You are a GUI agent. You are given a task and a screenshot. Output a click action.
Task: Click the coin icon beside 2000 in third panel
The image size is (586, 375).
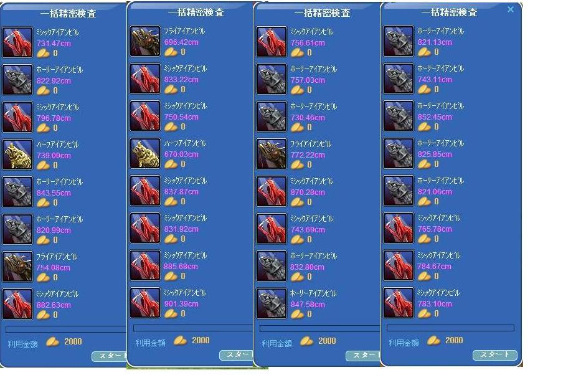[x=307, y=341]
